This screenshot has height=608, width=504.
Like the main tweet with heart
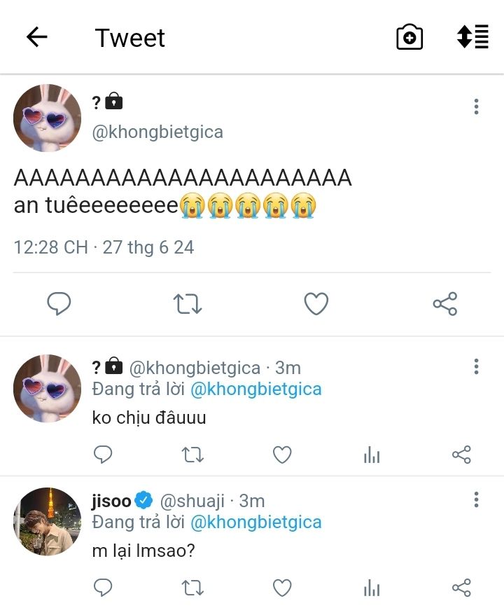click(x=316, y=304)
